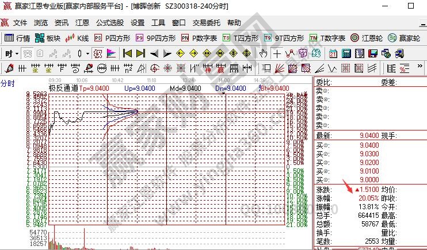Viewport: 427px width, 250px height.
Task: Open the 交易委托 menu
Action: (x=207, y=23)
